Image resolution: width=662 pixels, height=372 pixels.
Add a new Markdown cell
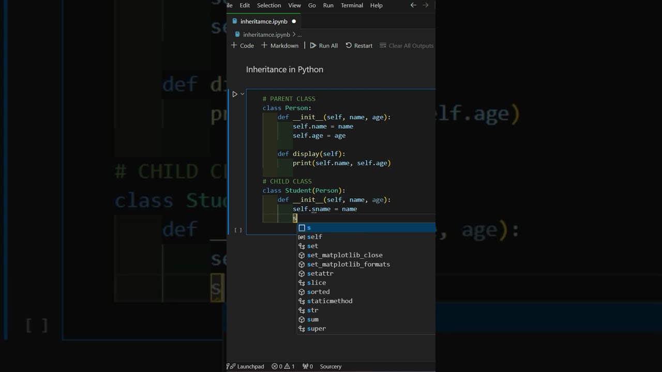[280, 45]
